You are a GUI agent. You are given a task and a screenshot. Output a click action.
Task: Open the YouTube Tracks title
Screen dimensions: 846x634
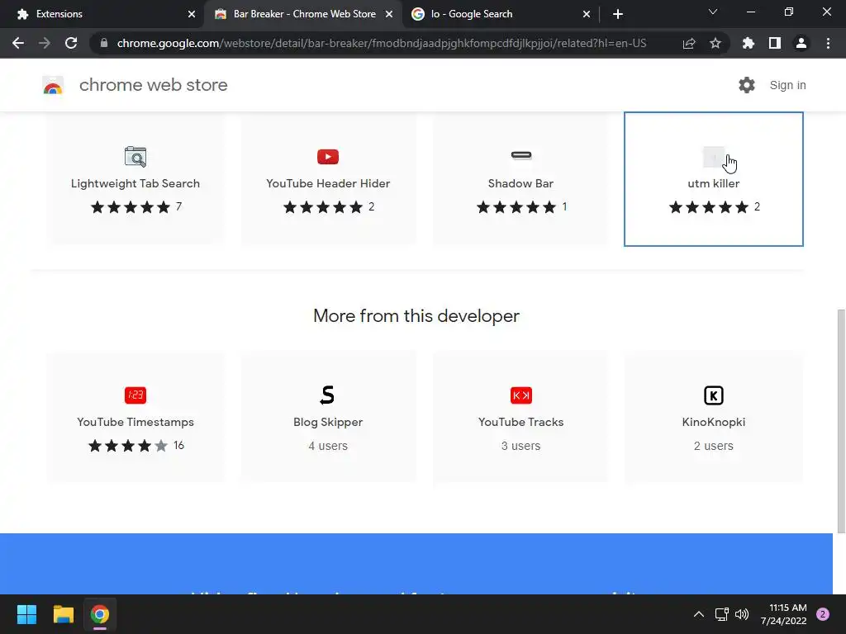[520, 422]
